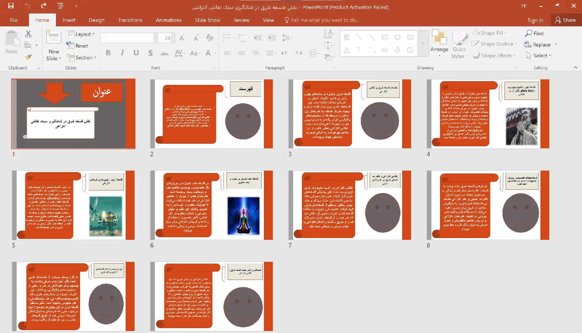Start slideshow from beginning via the quick access icon
The width and height of the screenshot is (582, 333).
click(x=60, y=6)
